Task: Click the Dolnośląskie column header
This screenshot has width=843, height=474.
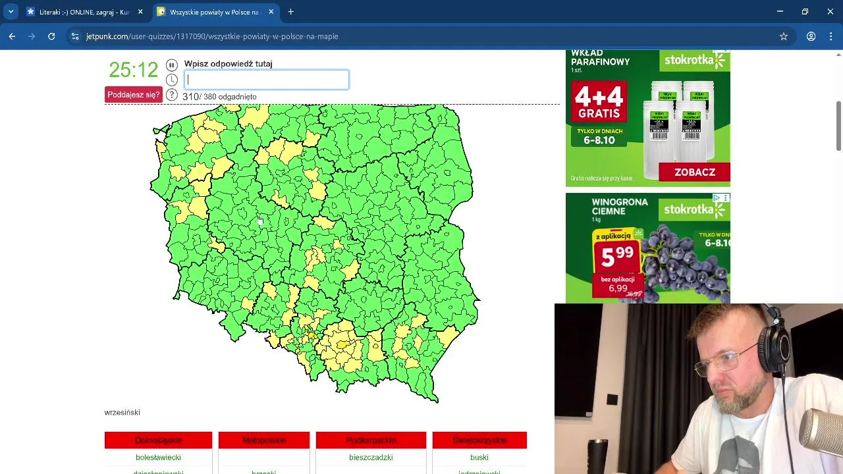Action: tap(158, 440)
